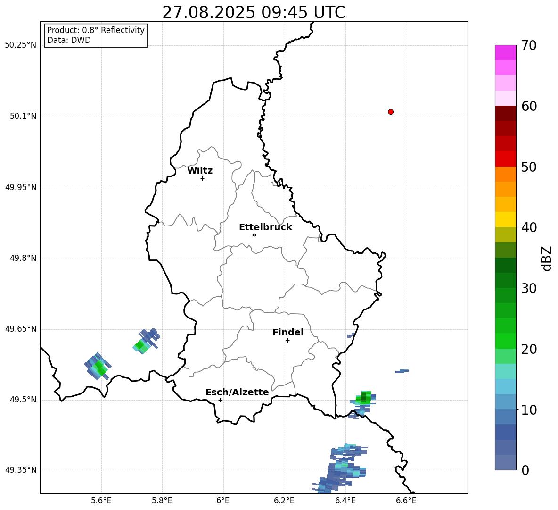Viewport: 558px width, 510px height.
Task: Click the Wiltz station cross marker
Action: click(202, 178)
